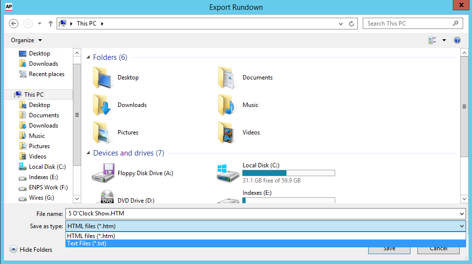Collapse the Devices and drives group

88,153
